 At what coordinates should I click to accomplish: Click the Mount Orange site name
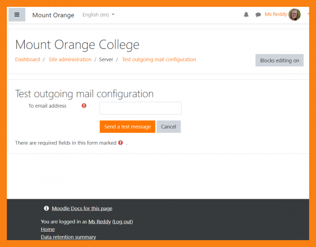click(53, 15)
